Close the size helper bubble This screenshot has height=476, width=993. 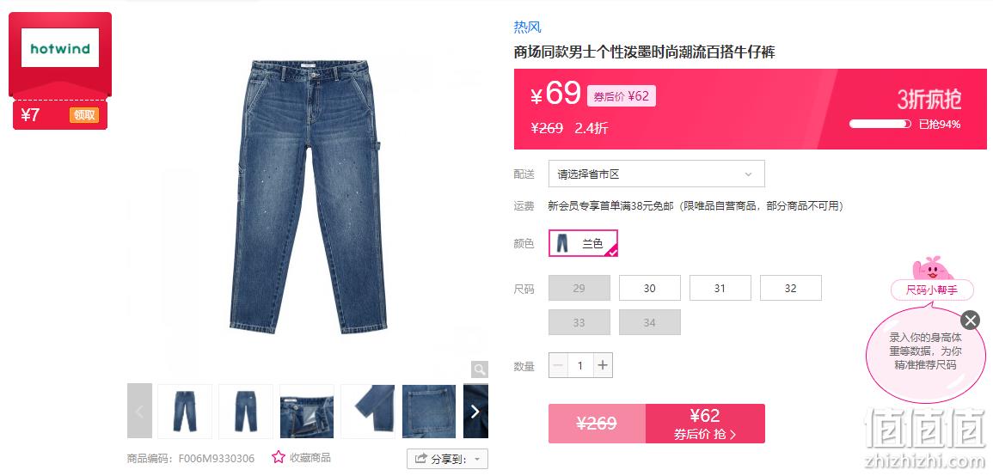click(x=970, y=320)
